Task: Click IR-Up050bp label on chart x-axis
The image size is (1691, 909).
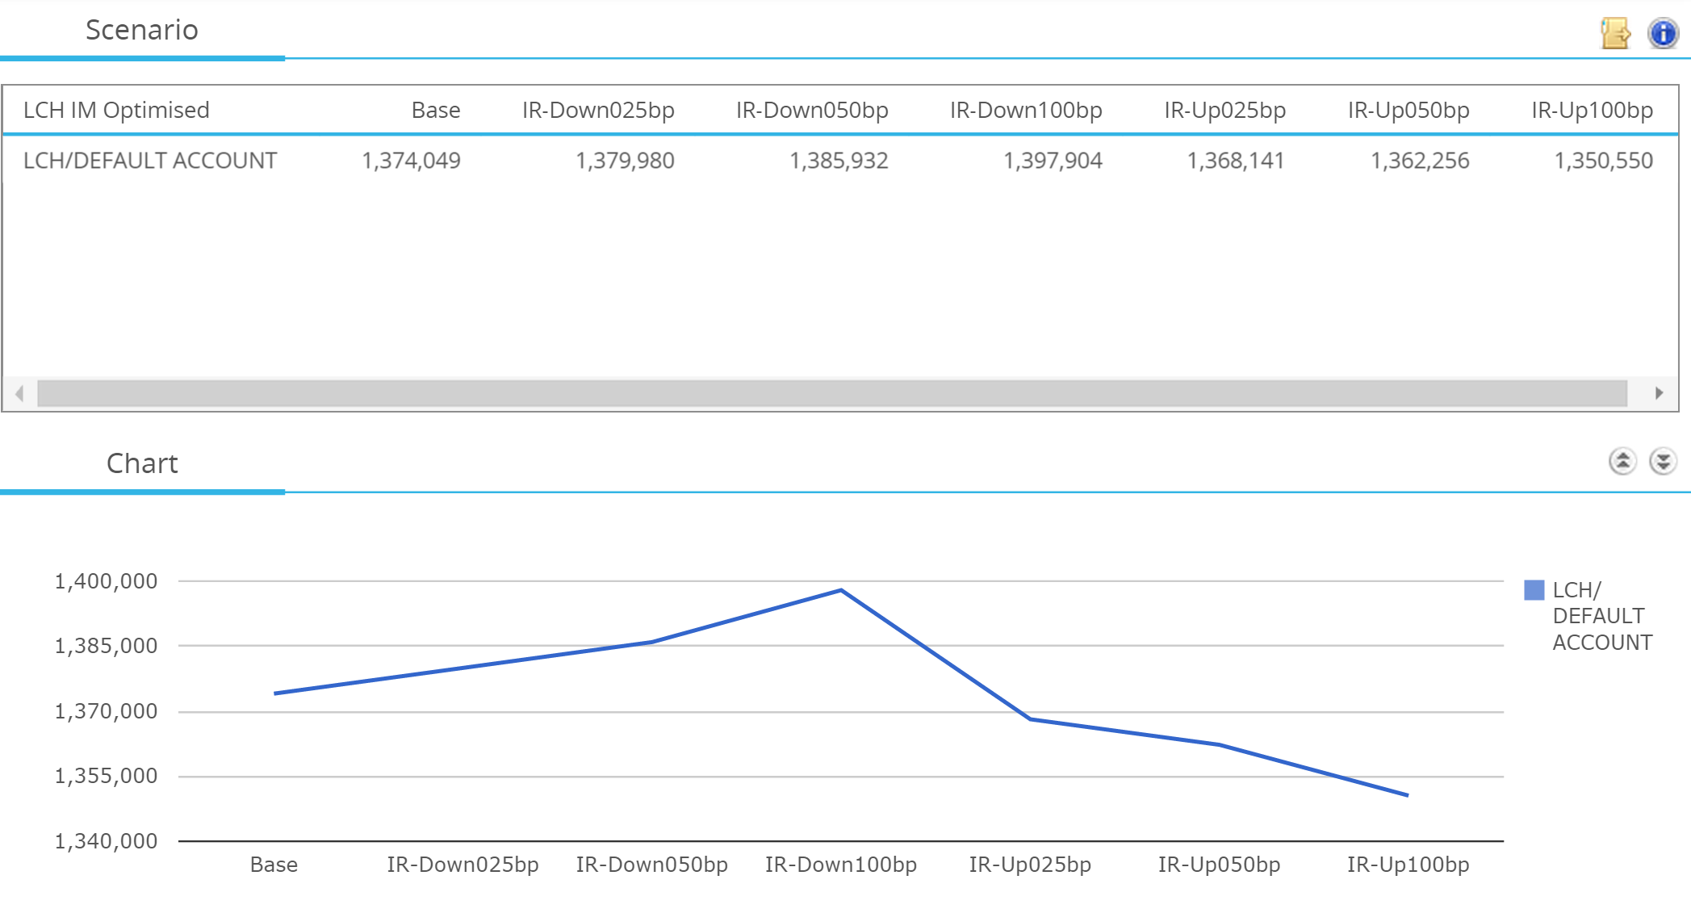Action: point(1219,865)
